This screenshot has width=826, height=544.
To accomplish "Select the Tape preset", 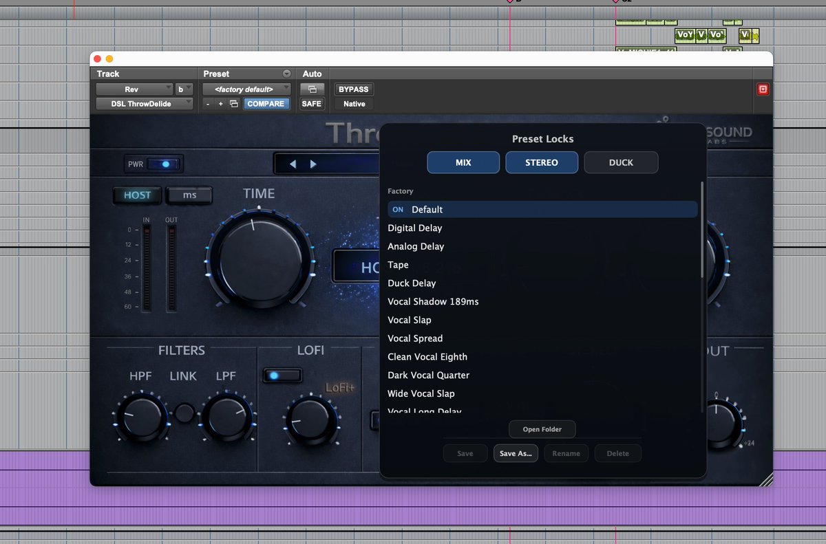I will 542,265.
